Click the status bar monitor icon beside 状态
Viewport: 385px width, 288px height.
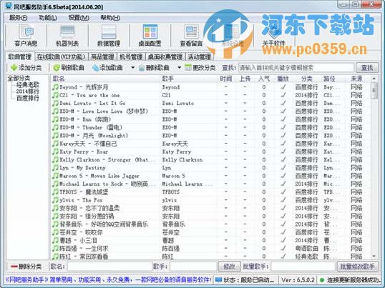tap(218, 279)
